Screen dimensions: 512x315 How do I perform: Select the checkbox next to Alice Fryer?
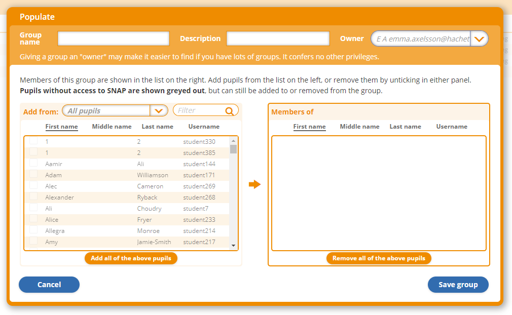pos(33,219)
